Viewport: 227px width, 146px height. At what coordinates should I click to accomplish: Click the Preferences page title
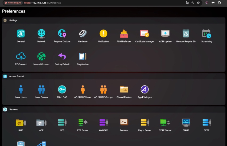click(14, 11)
